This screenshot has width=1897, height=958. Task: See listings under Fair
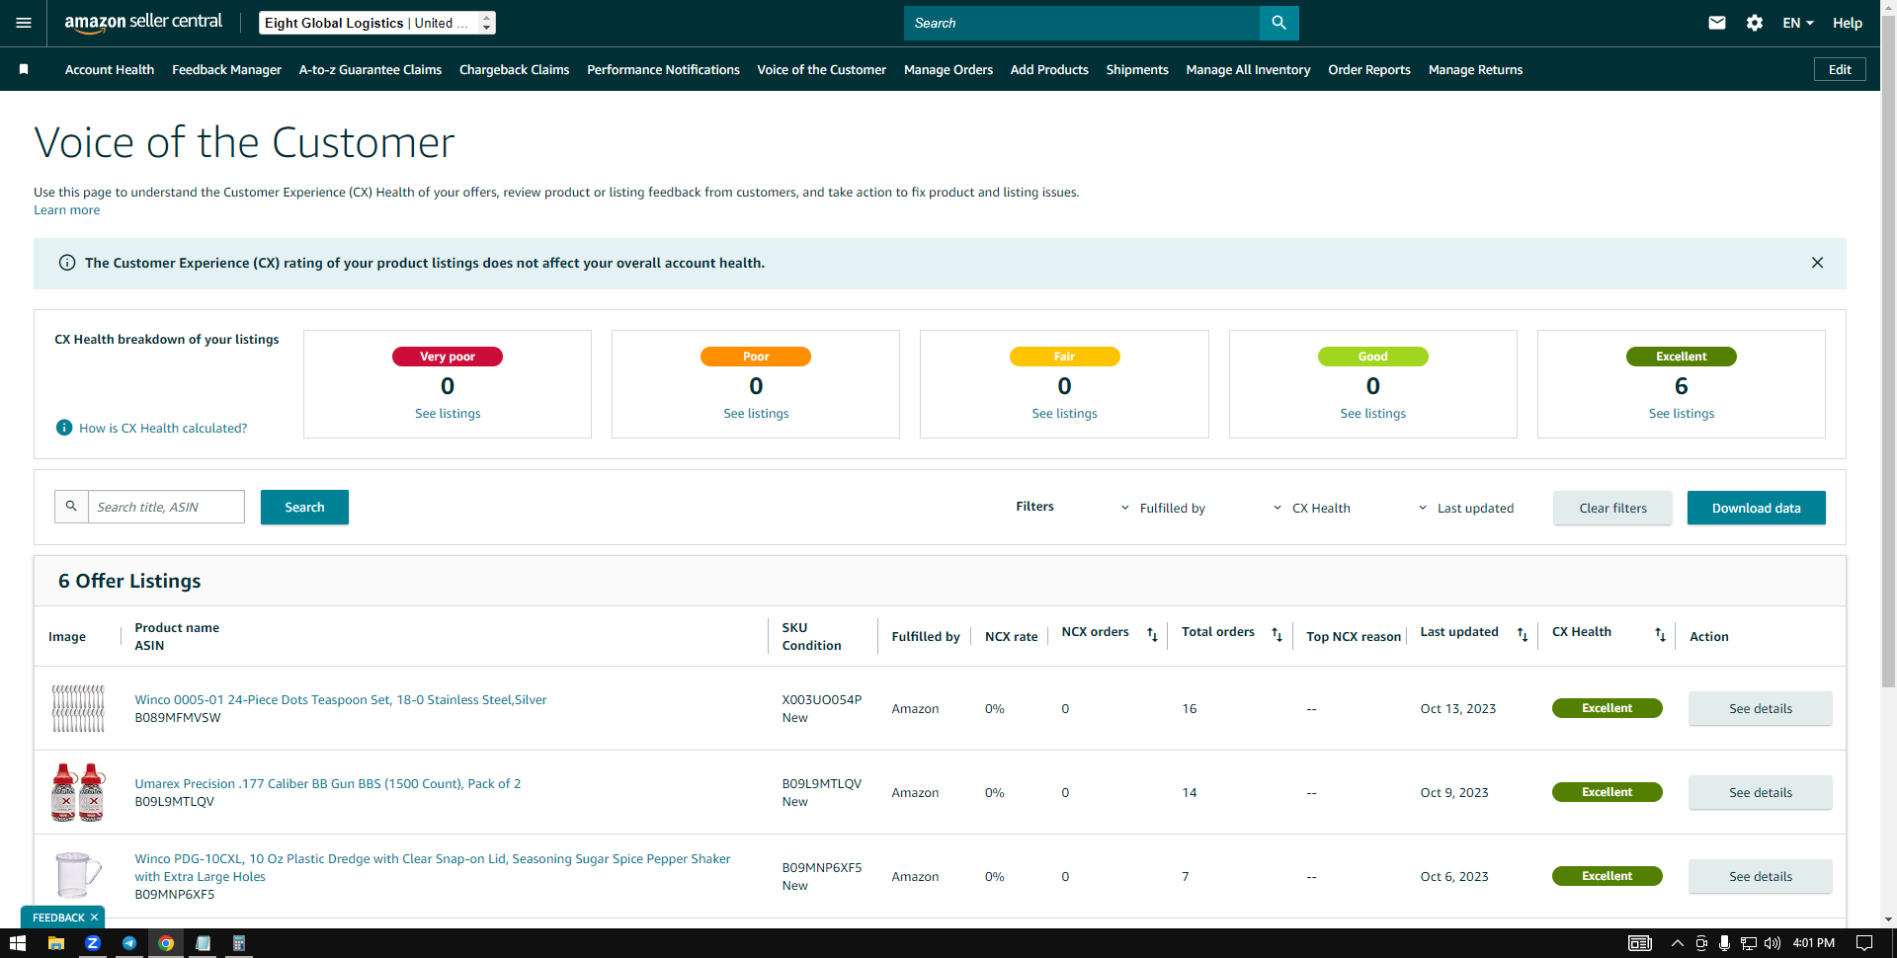(1064, 413)
